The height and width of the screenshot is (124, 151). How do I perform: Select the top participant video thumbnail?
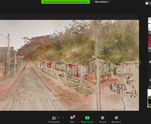click(150, 26)
